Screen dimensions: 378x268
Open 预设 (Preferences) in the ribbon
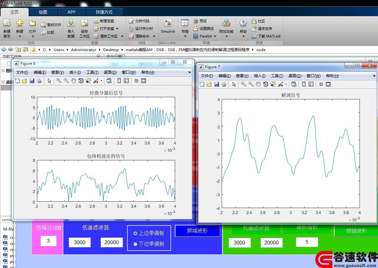200,21
